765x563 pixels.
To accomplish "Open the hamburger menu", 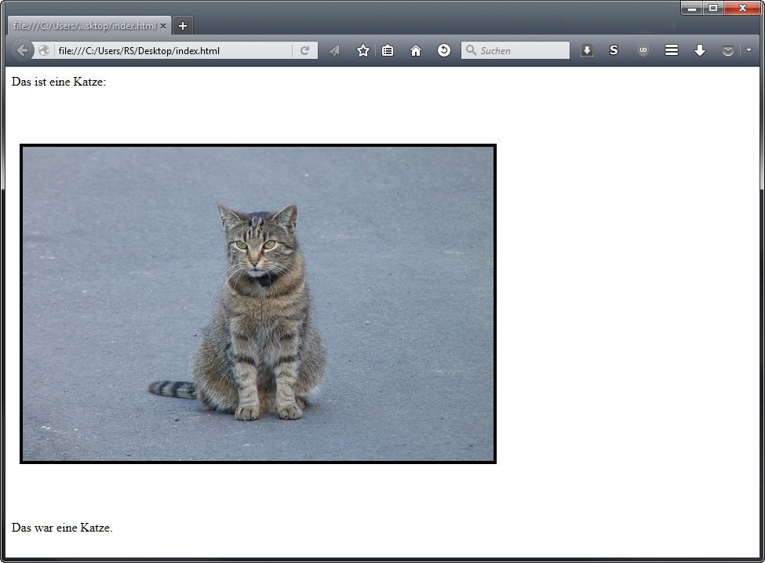I will (x=672, y=50).
